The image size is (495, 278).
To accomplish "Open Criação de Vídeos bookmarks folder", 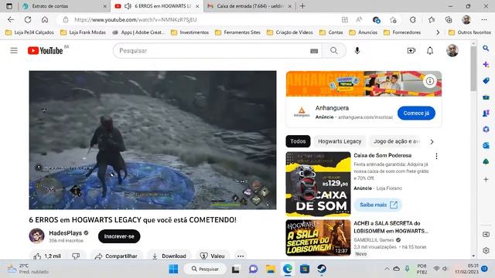I will 290,32.
